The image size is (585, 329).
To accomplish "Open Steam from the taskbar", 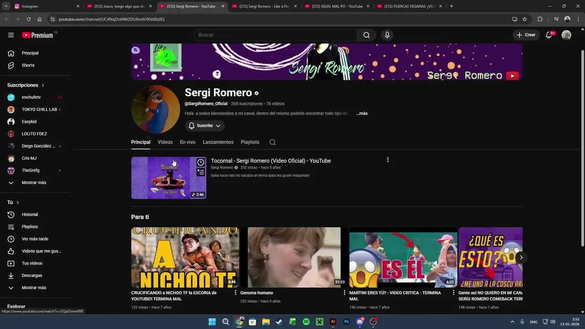I will [x=279, y=322].
